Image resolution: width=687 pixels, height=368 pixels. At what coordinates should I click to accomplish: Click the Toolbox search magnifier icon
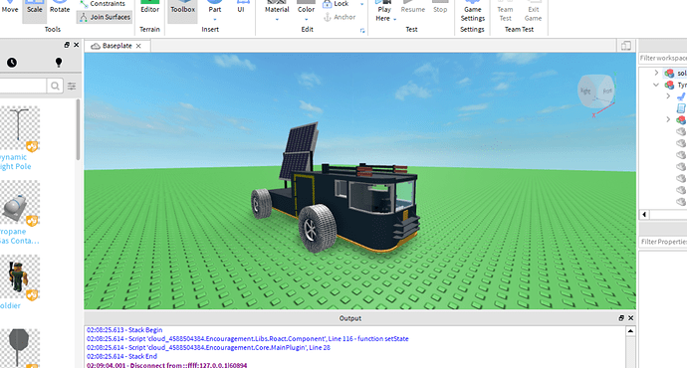(55, 86)
